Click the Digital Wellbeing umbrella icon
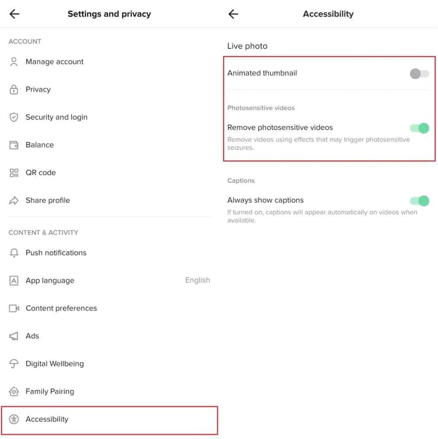 coord(14,364)
